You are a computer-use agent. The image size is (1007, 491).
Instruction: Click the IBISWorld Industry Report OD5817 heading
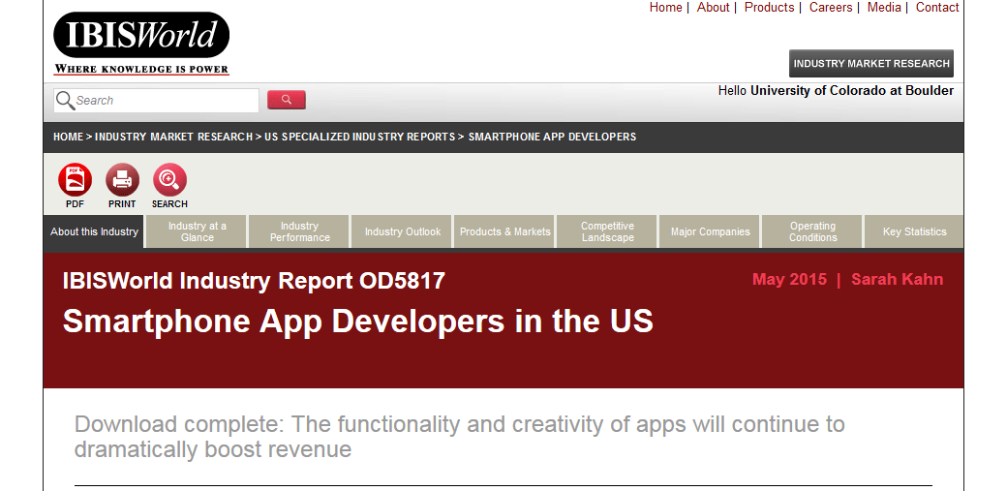point(254,281)
